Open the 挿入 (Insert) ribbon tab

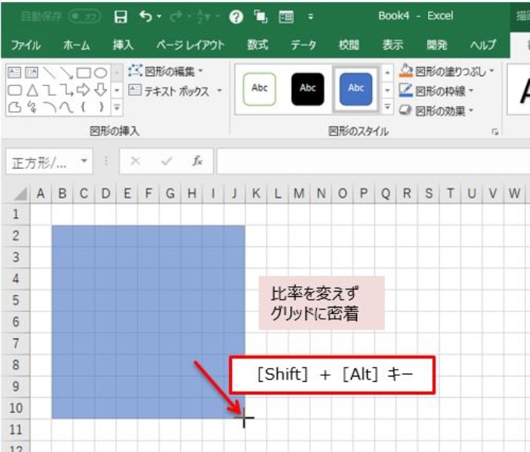pyautogui.click(x=123, y=45)
